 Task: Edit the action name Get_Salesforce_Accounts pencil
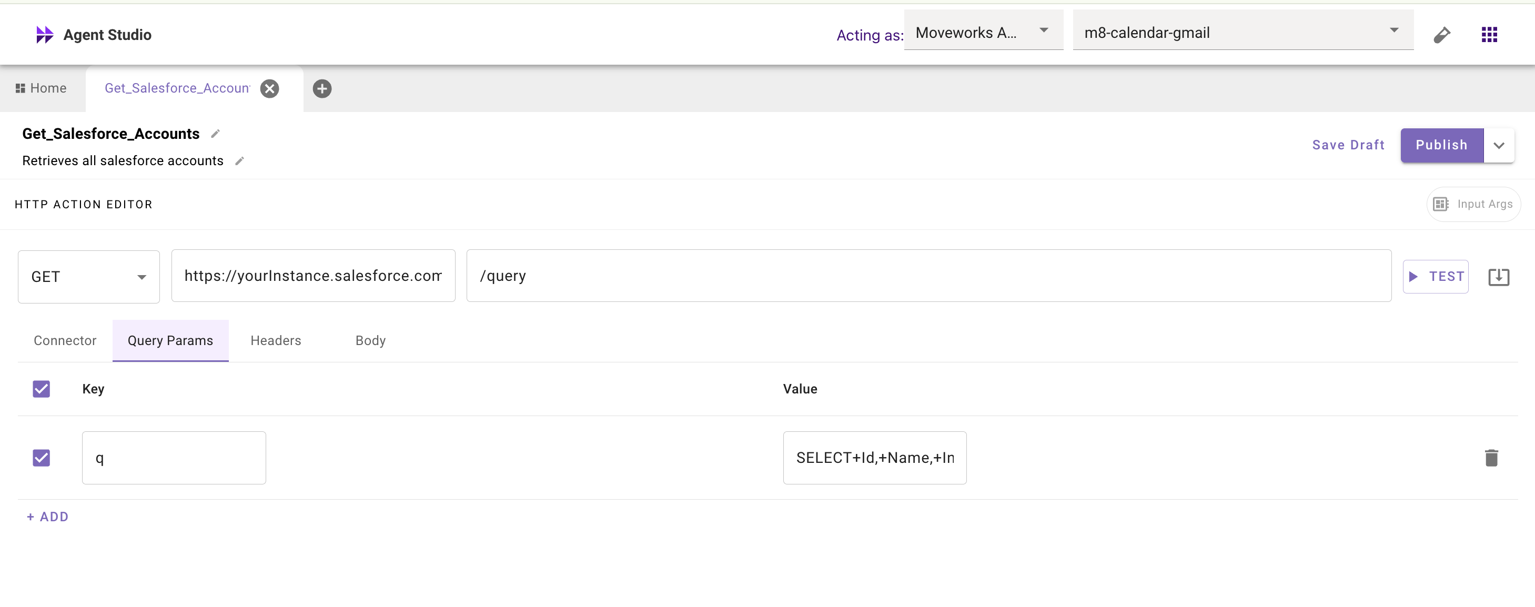coord(216,134)
